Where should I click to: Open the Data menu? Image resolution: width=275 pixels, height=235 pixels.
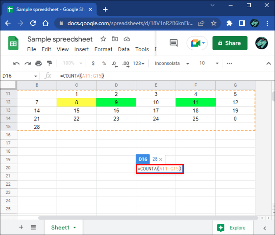pyautogui.click(x=124, y=50)
